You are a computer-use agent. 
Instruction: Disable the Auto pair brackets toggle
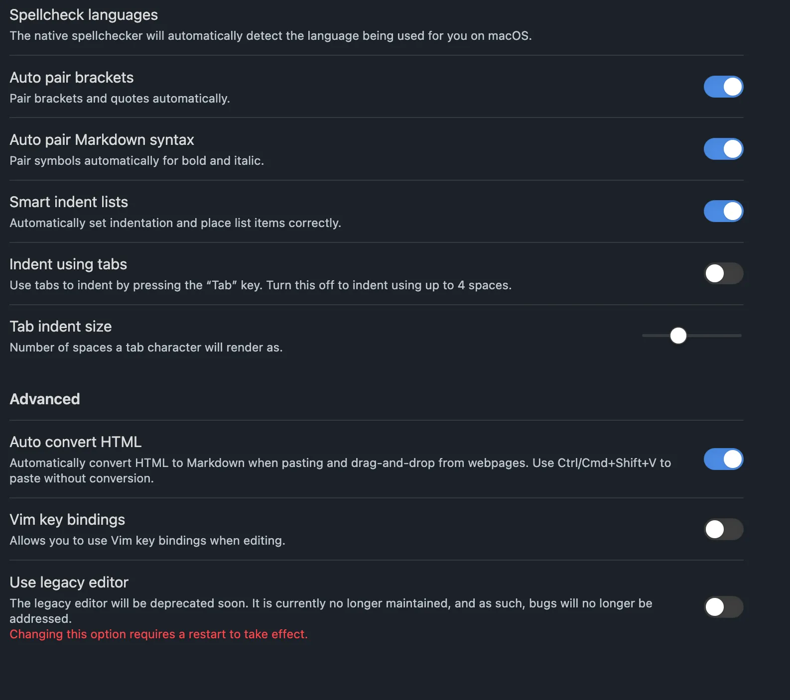click(x=723, y=87)
